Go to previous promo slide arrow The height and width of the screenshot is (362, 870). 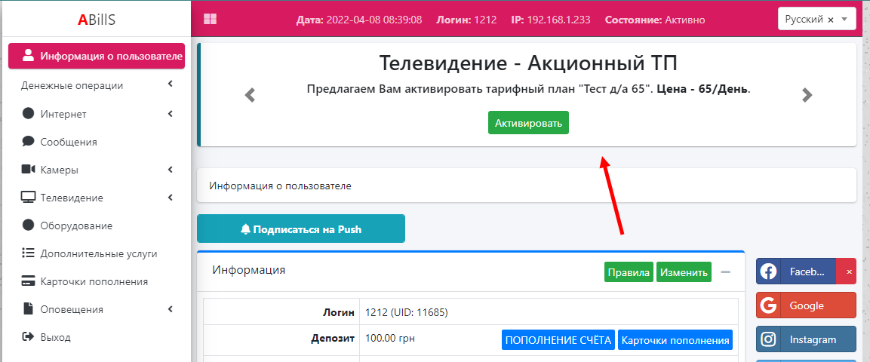click(251, 95)
